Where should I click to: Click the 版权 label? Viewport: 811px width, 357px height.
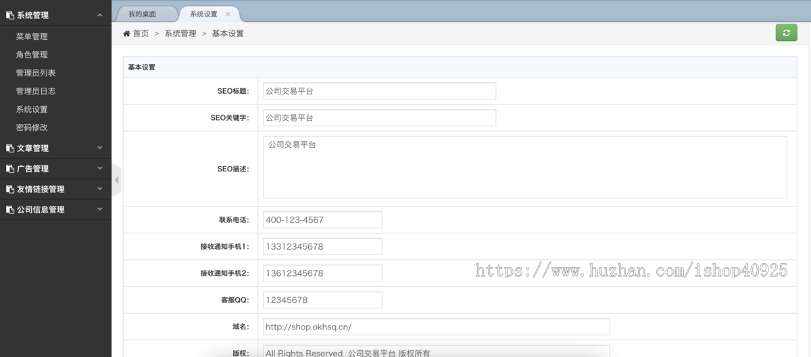click(241, 352)
